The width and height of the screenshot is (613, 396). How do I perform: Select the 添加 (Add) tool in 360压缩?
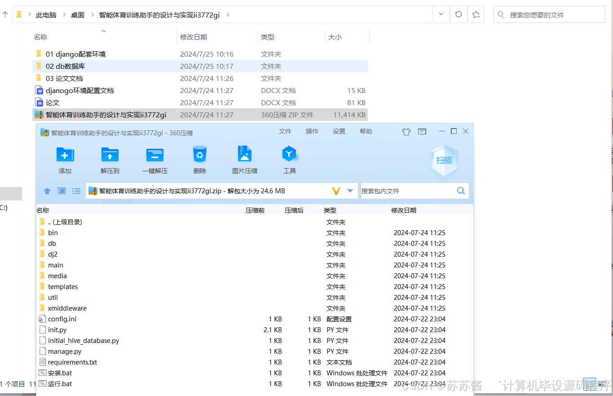[x=65, y=160]
